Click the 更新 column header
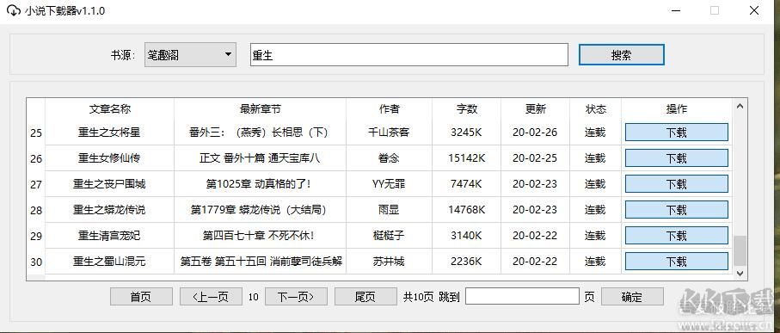The image size is (780, 333). point(535,108)
